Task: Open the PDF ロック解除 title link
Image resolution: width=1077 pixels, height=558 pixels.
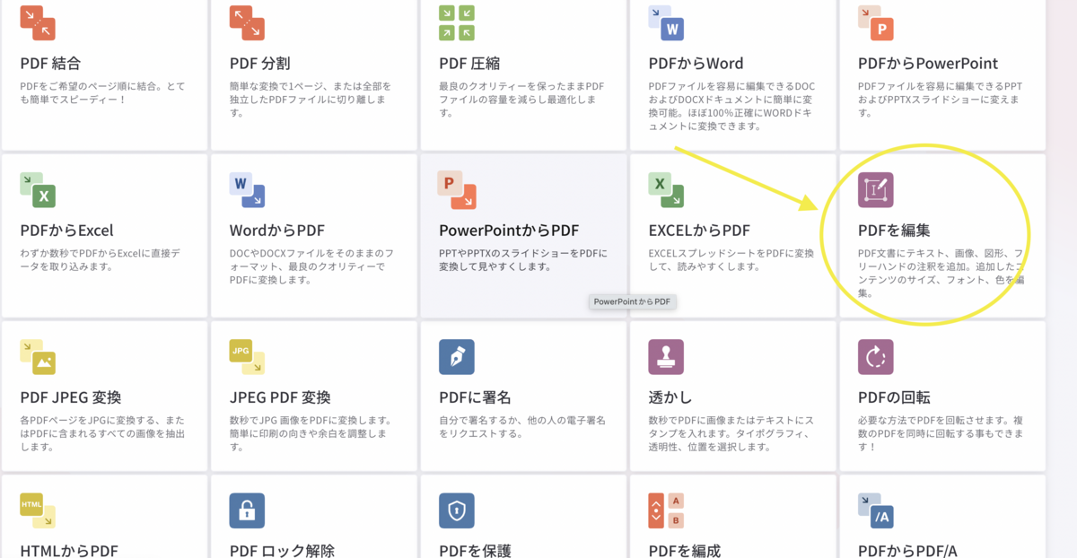Action: [282, 551]
